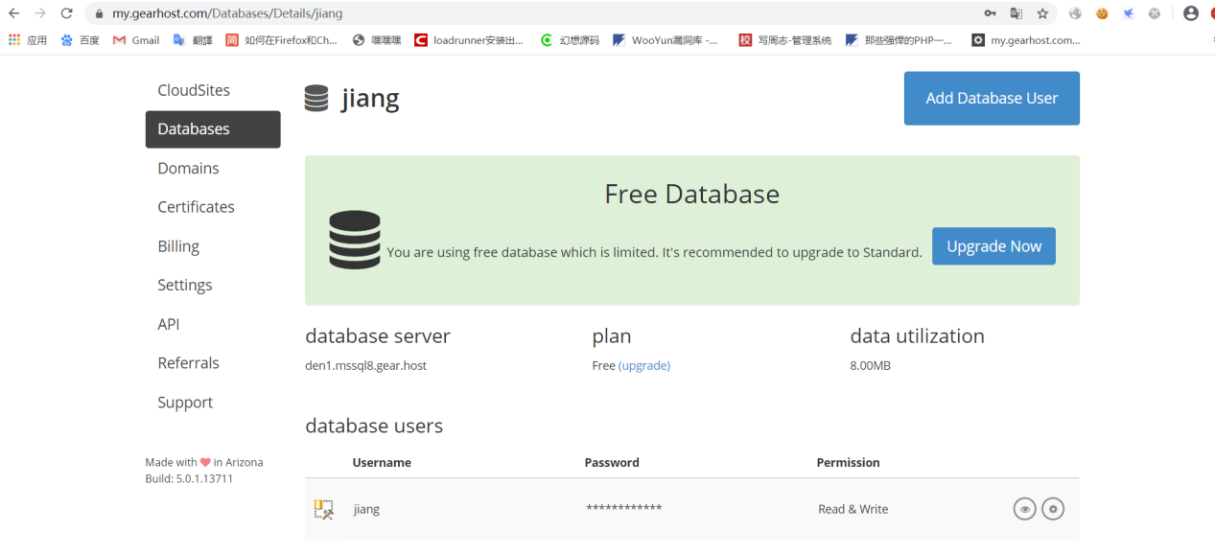Click the Add Database User button
1215x554 pixels.
(x=992, y=98)
